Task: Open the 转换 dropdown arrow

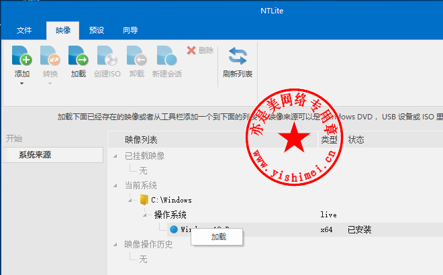Action: pos(50,84)
